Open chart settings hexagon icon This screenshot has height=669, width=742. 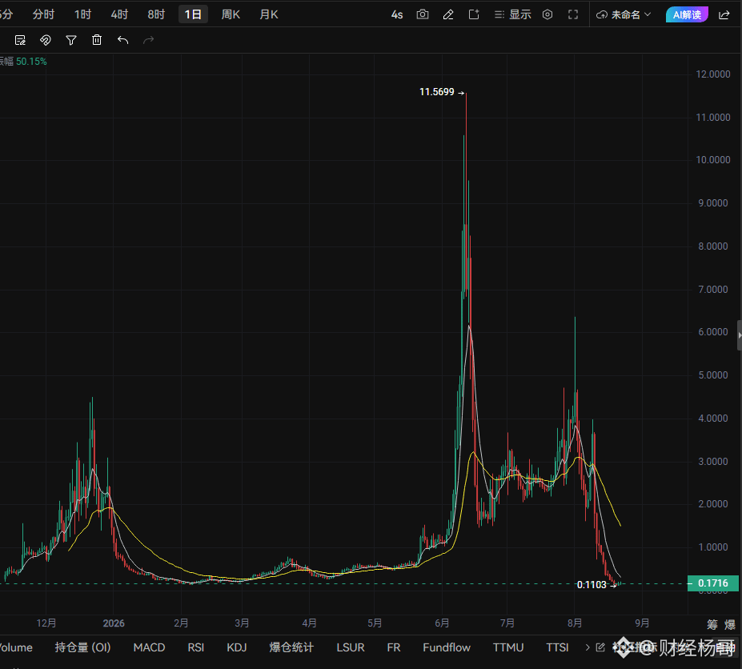(547, 14)
